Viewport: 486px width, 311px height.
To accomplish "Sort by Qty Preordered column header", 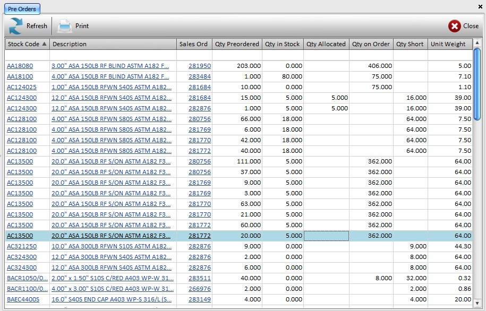I will [x=237, y=44].
